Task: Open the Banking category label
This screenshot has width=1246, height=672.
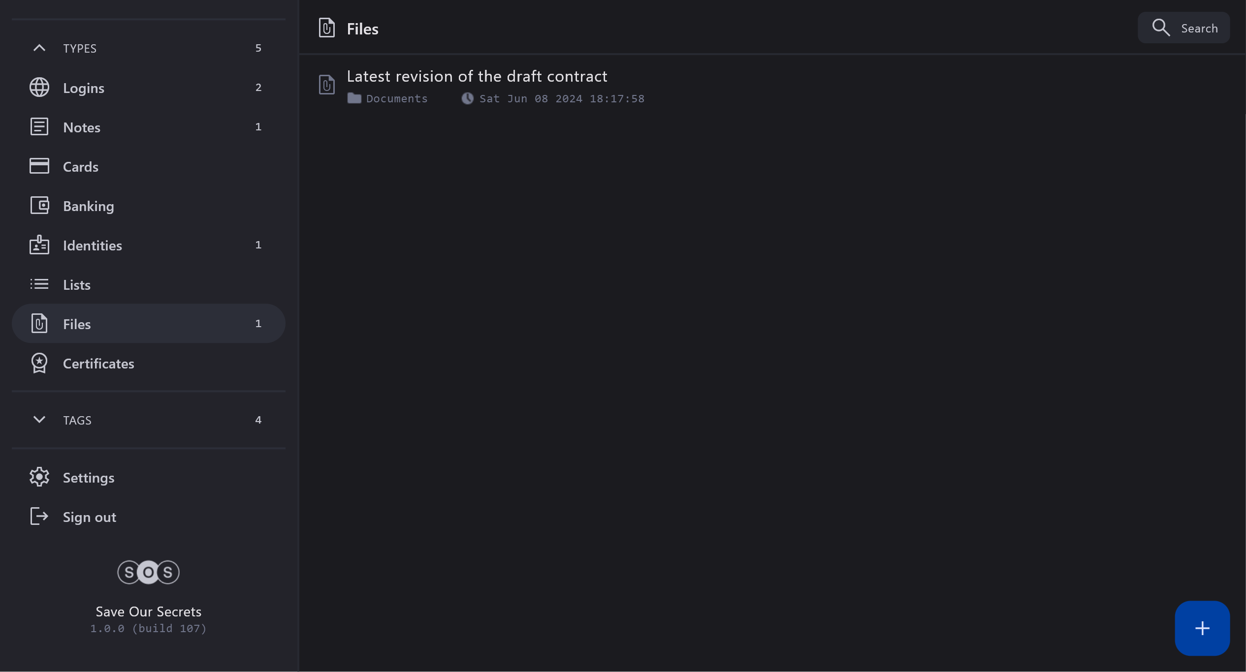Action: [89, 206]
